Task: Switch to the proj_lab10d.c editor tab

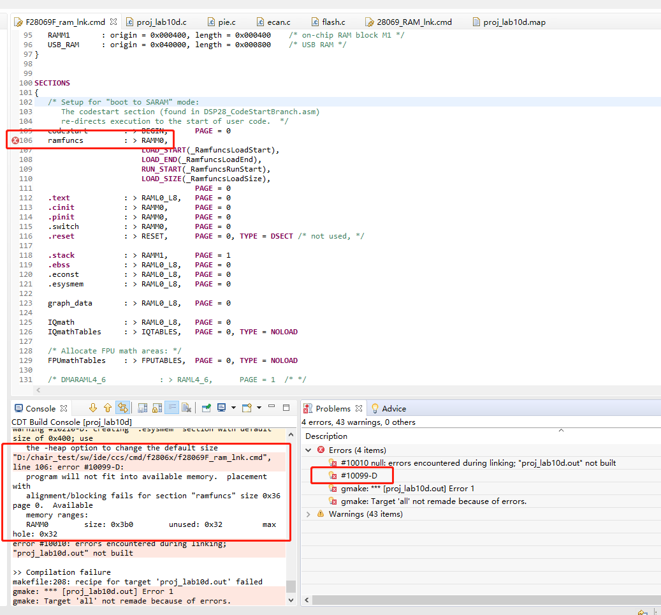Action: click(x=161, y=22)
